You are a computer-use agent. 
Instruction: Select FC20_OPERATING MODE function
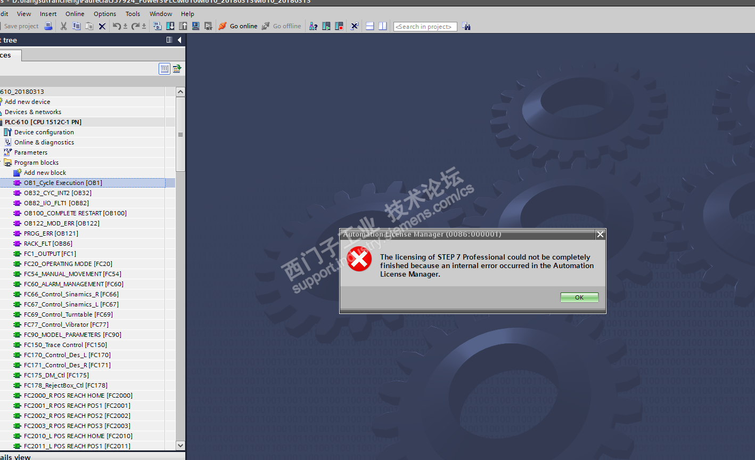[x=68, y=264]
